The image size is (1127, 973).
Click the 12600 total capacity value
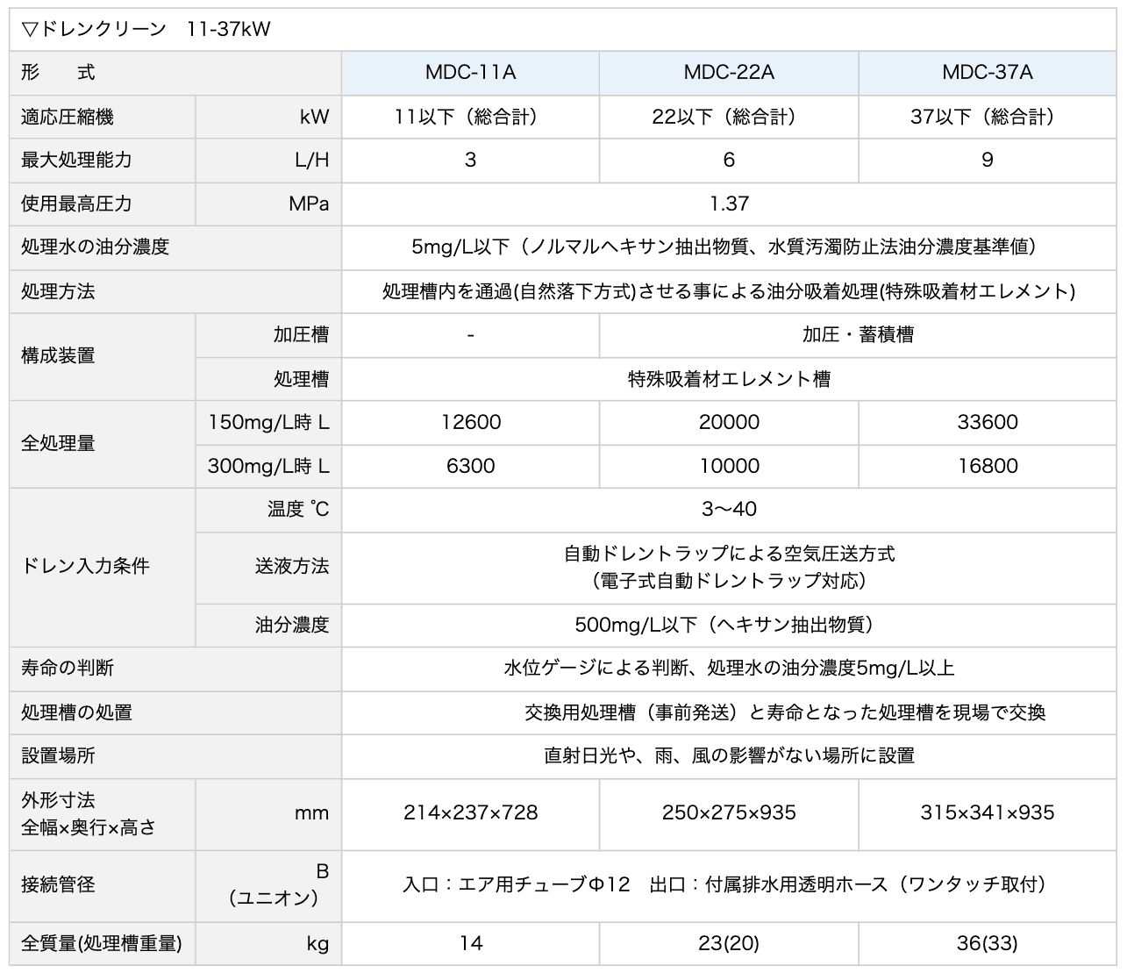(470, 423)
